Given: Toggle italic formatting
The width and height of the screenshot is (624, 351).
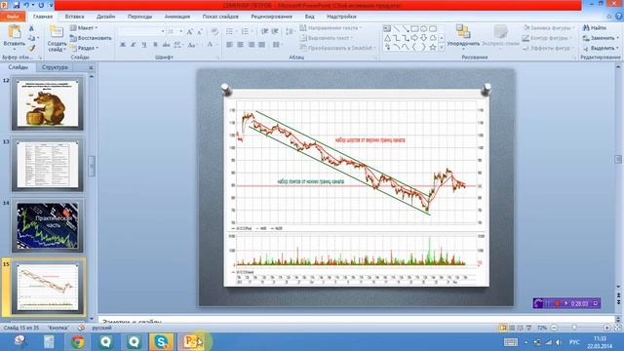Looking at the screenshot, I should coord(134,45).
